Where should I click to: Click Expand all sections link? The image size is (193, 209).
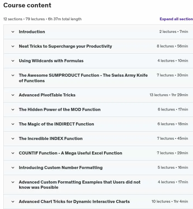(x=176, y=19)
